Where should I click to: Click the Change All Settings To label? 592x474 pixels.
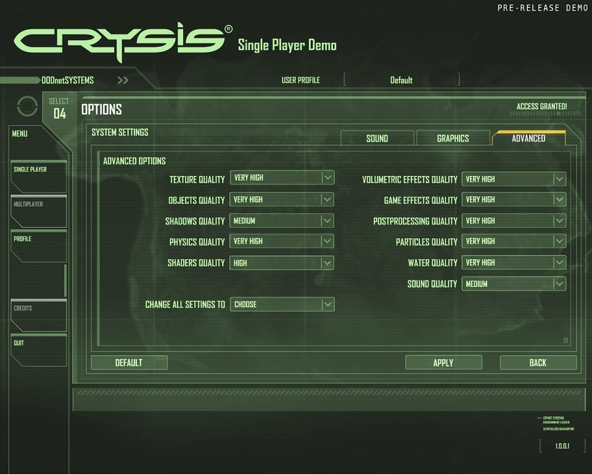coord(185,305)
